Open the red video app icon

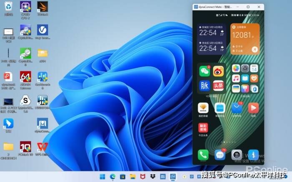coord(253,108)
